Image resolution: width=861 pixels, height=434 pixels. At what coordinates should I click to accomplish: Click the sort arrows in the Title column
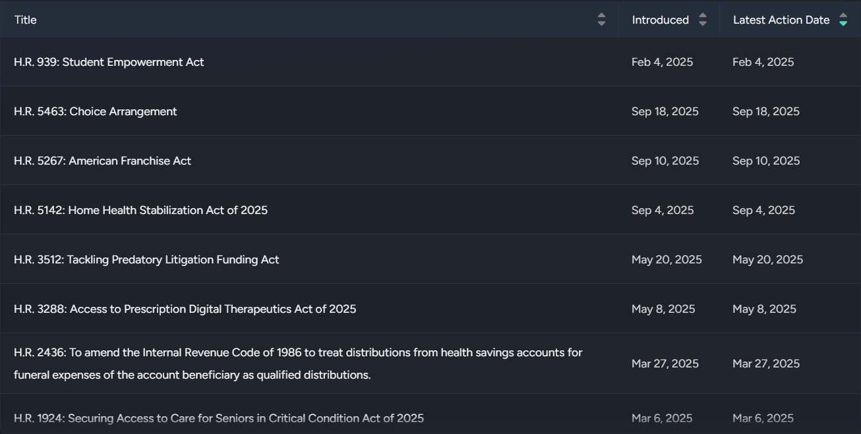(x=601, y=20)
